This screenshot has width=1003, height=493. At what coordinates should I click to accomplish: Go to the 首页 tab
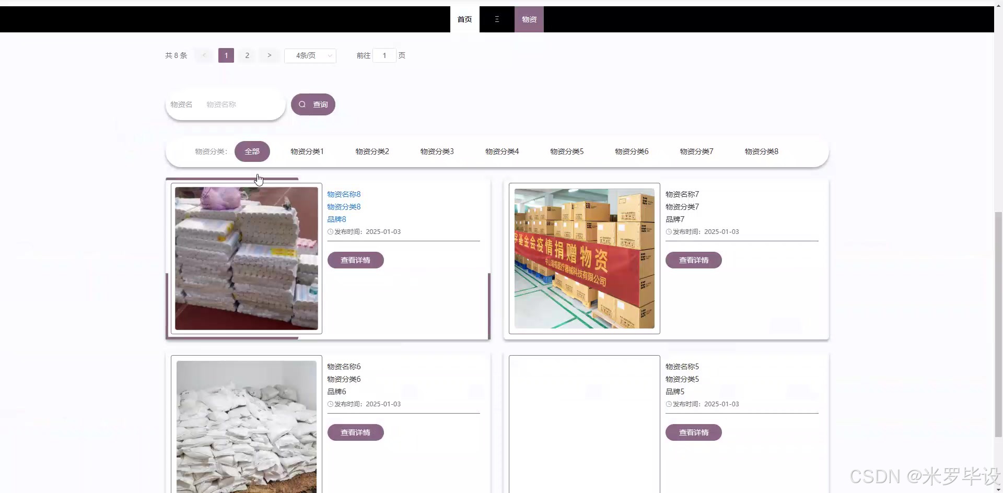point(464,19)
